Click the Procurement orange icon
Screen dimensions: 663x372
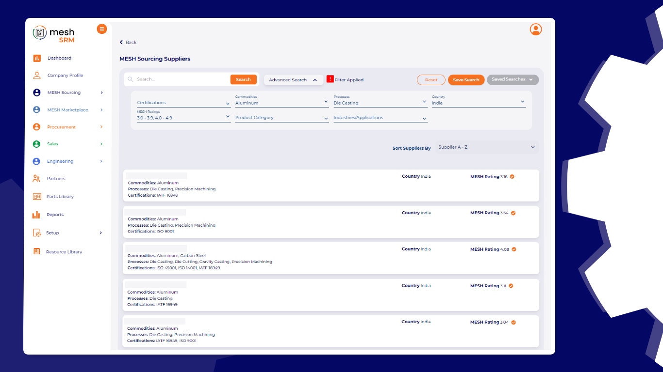coord(36,127)
